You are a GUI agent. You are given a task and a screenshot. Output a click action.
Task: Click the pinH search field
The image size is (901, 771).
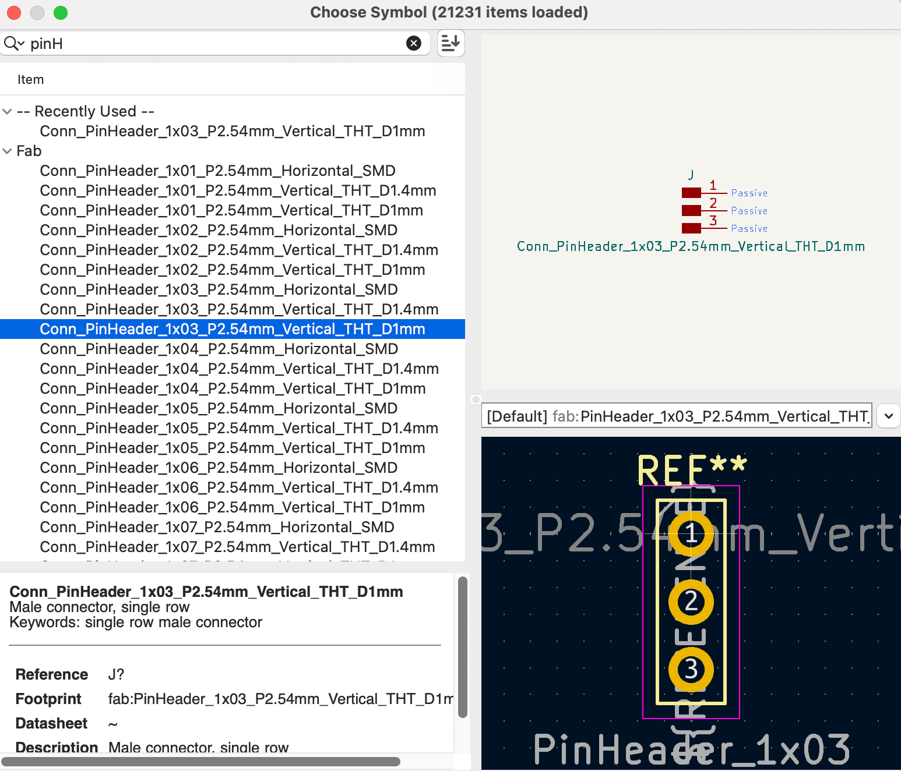216,44
